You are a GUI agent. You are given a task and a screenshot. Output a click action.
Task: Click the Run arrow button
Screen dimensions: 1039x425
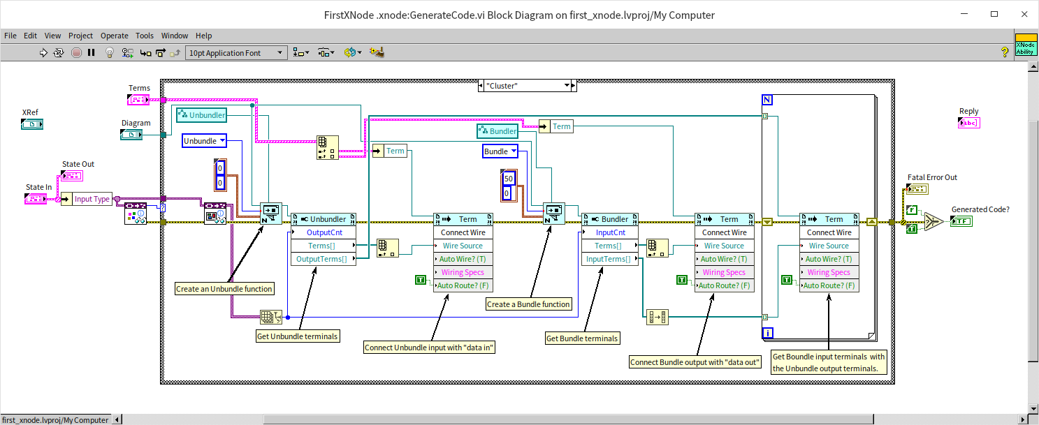click(x=43, y=52)
